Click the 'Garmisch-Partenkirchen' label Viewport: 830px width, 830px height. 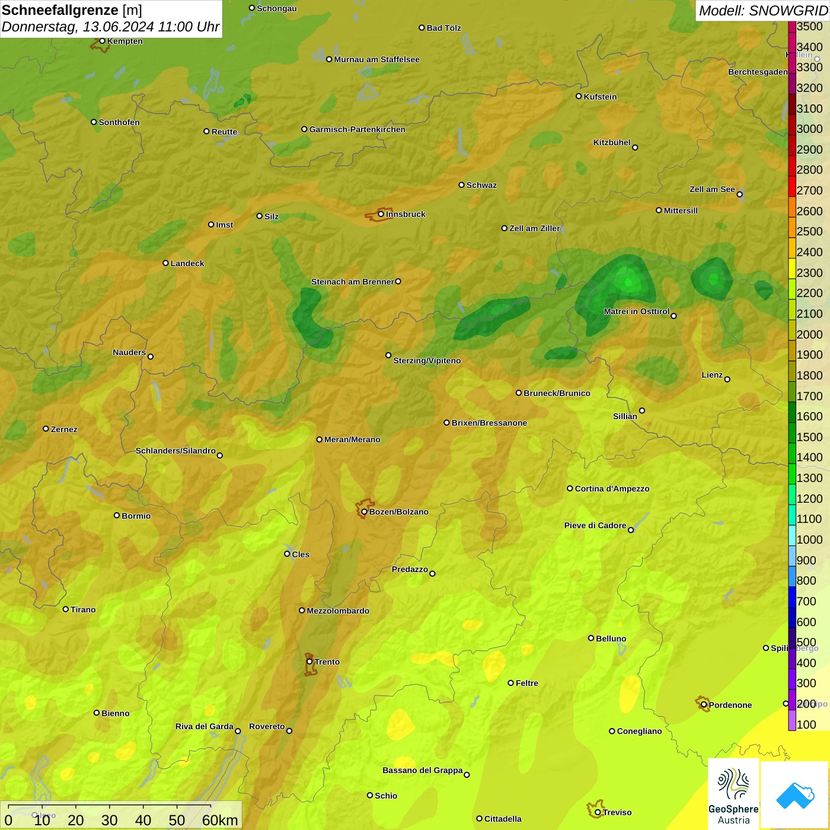click(x=357, y=129)
